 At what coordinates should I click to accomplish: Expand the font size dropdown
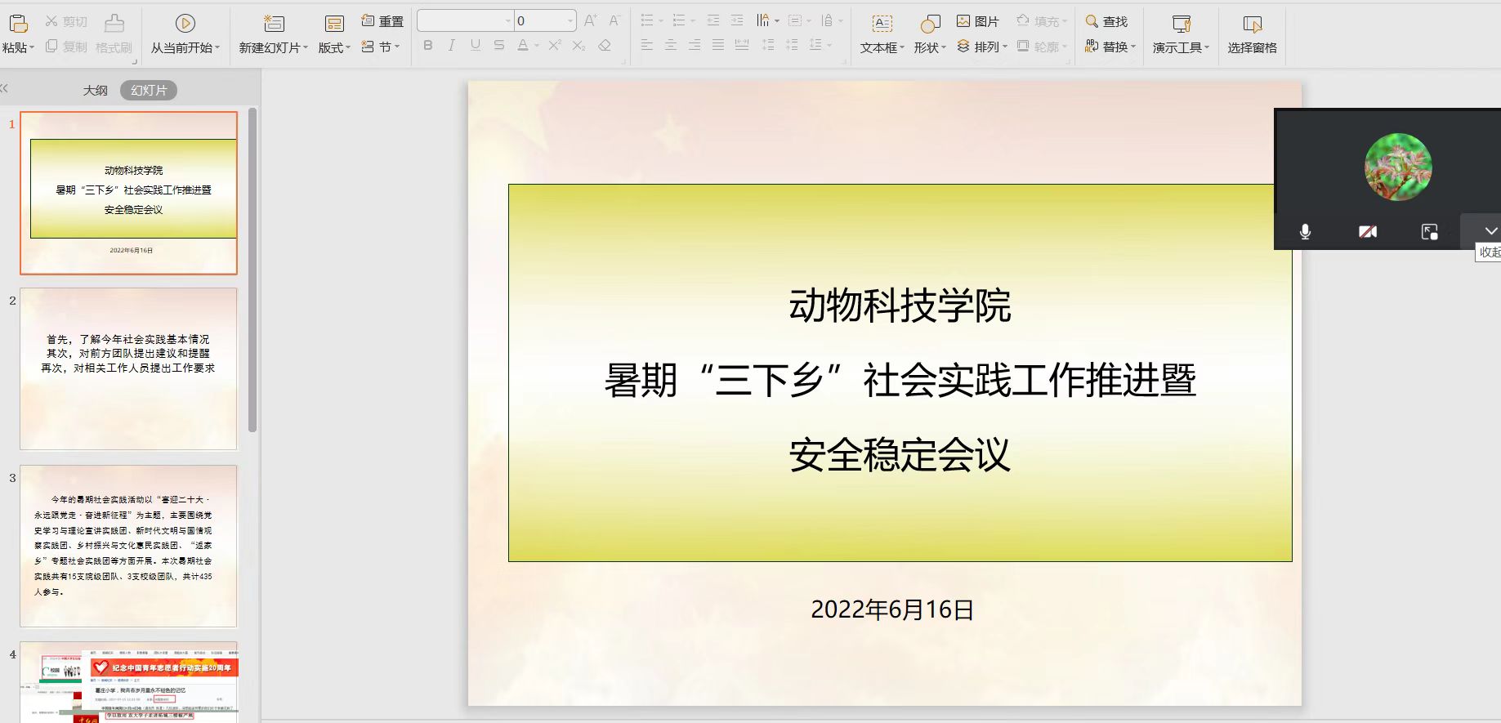570,21
